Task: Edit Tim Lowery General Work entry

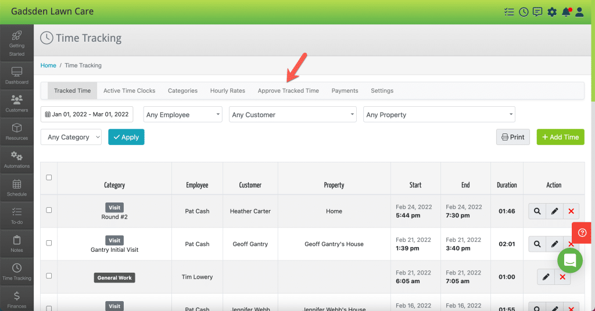Action: 546,277
